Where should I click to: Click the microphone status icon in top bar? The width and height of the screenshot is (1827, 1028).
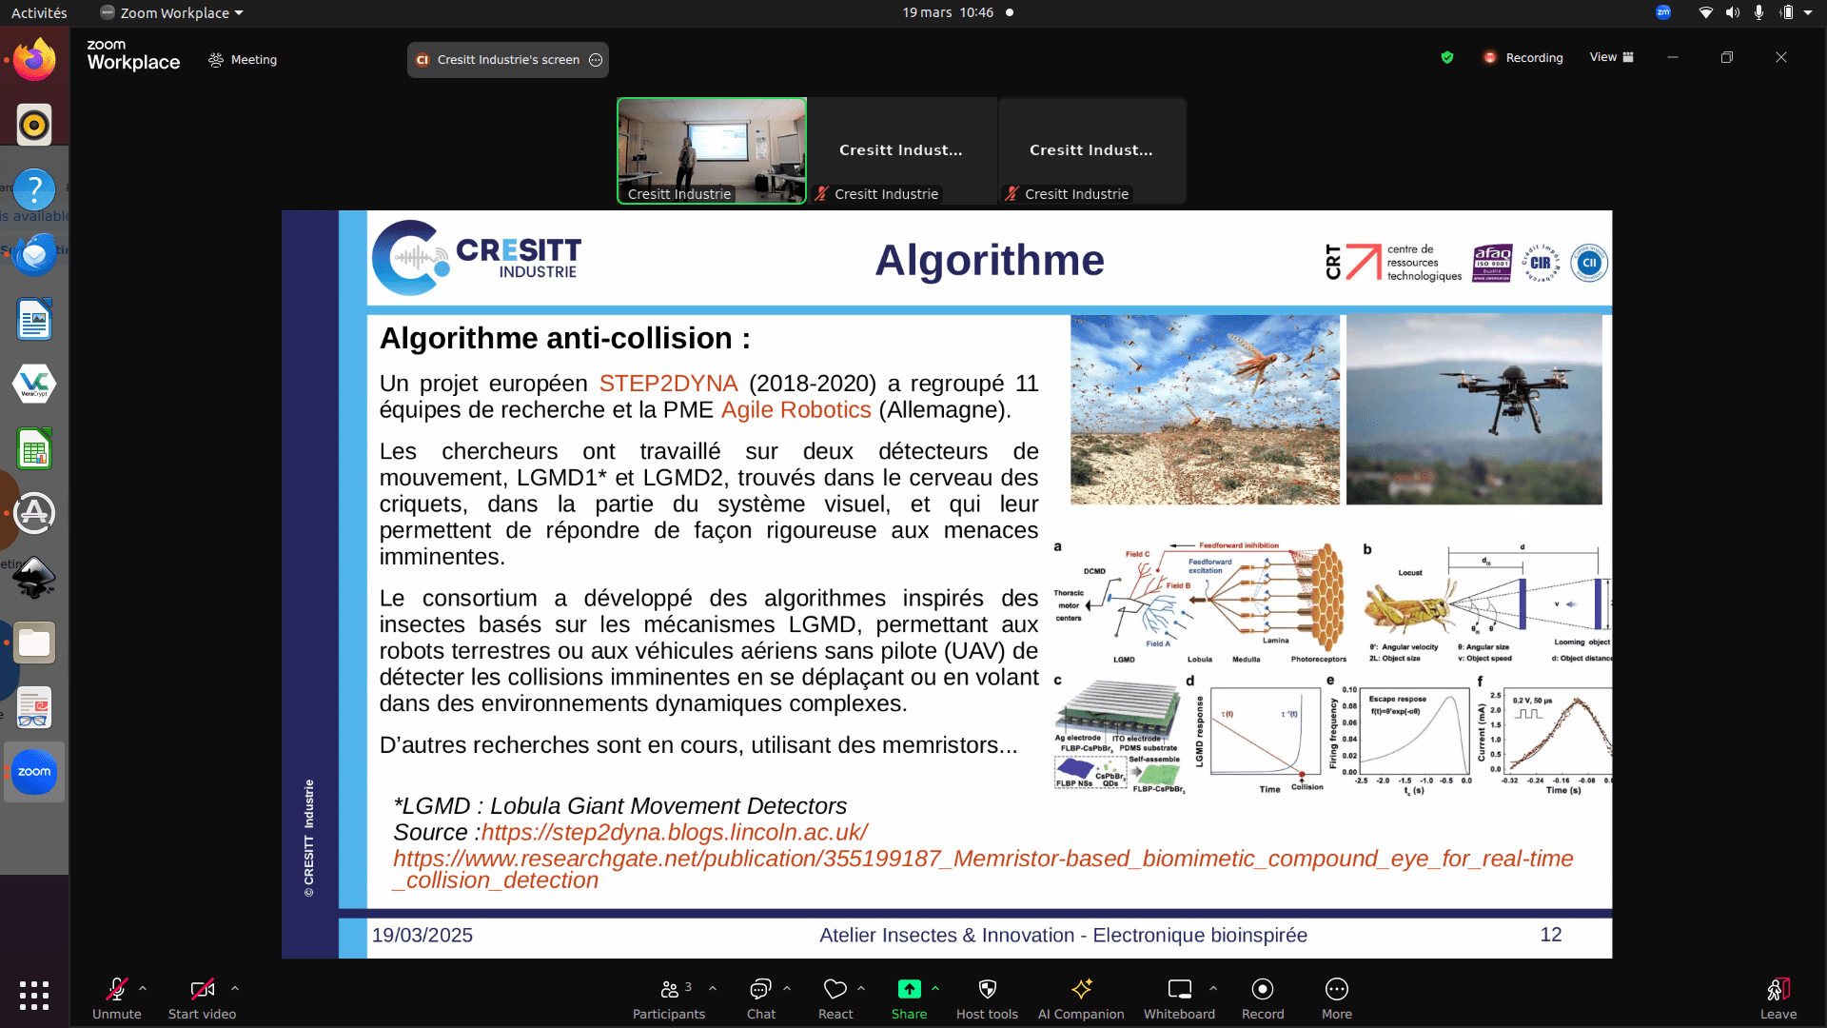[x=1759, y=12]
